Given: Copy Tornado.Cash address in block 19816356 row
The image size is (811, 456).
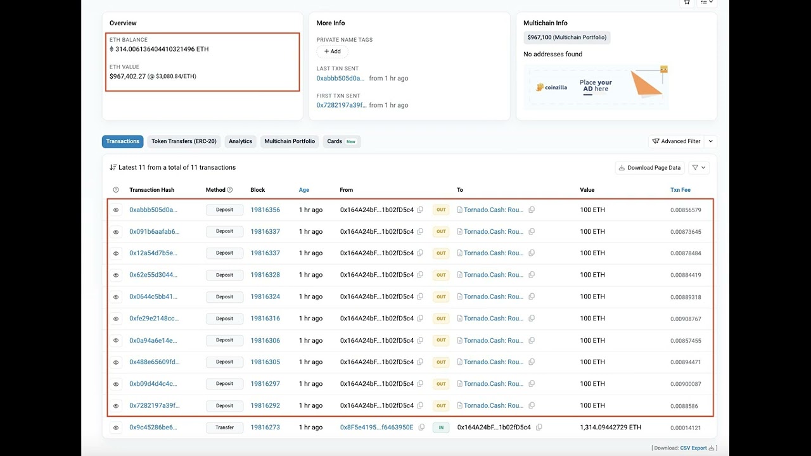Looking at the screenshot, I should click(532, 210).
